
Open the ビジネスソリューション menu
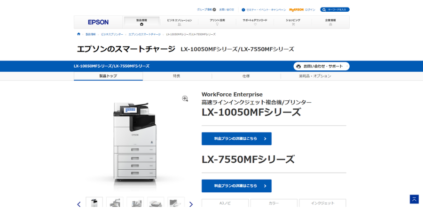[x=180, y=22]
